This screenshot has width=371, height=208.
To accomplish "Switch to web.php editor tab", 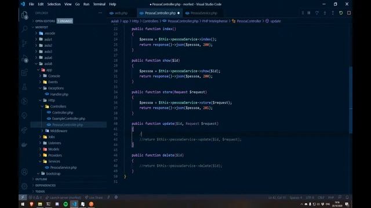I will (121, 13).
